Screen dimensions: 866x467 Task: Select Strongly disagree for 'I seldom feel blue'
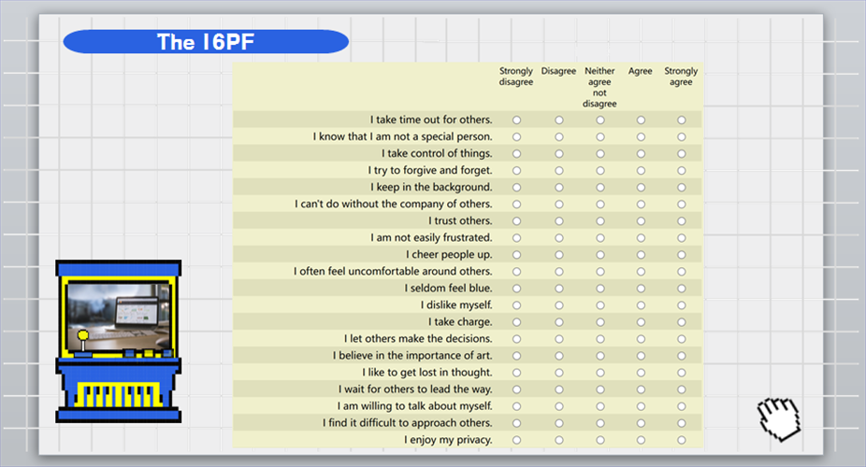(x=516, y=289)
